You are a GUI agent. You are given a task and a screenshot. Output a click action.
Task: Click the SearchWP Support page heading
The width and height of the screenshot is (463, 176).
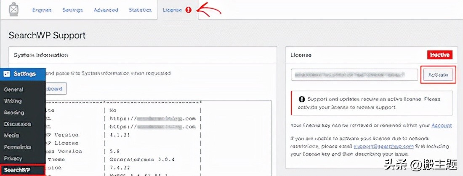(47, 35)
